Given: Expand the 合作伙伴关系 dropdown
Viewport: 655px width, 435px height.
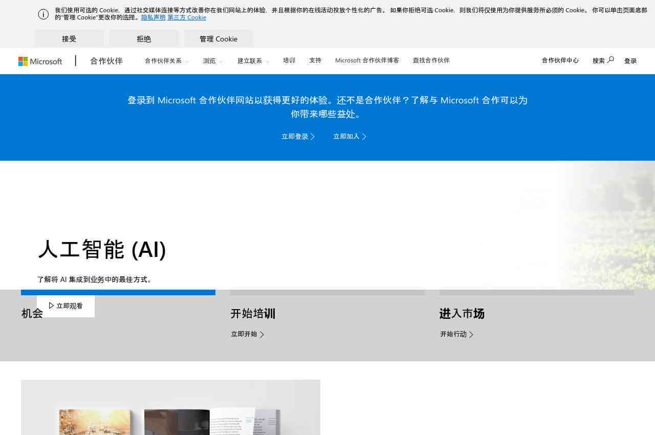Looking at the screenshot, I should click(167, 61).
